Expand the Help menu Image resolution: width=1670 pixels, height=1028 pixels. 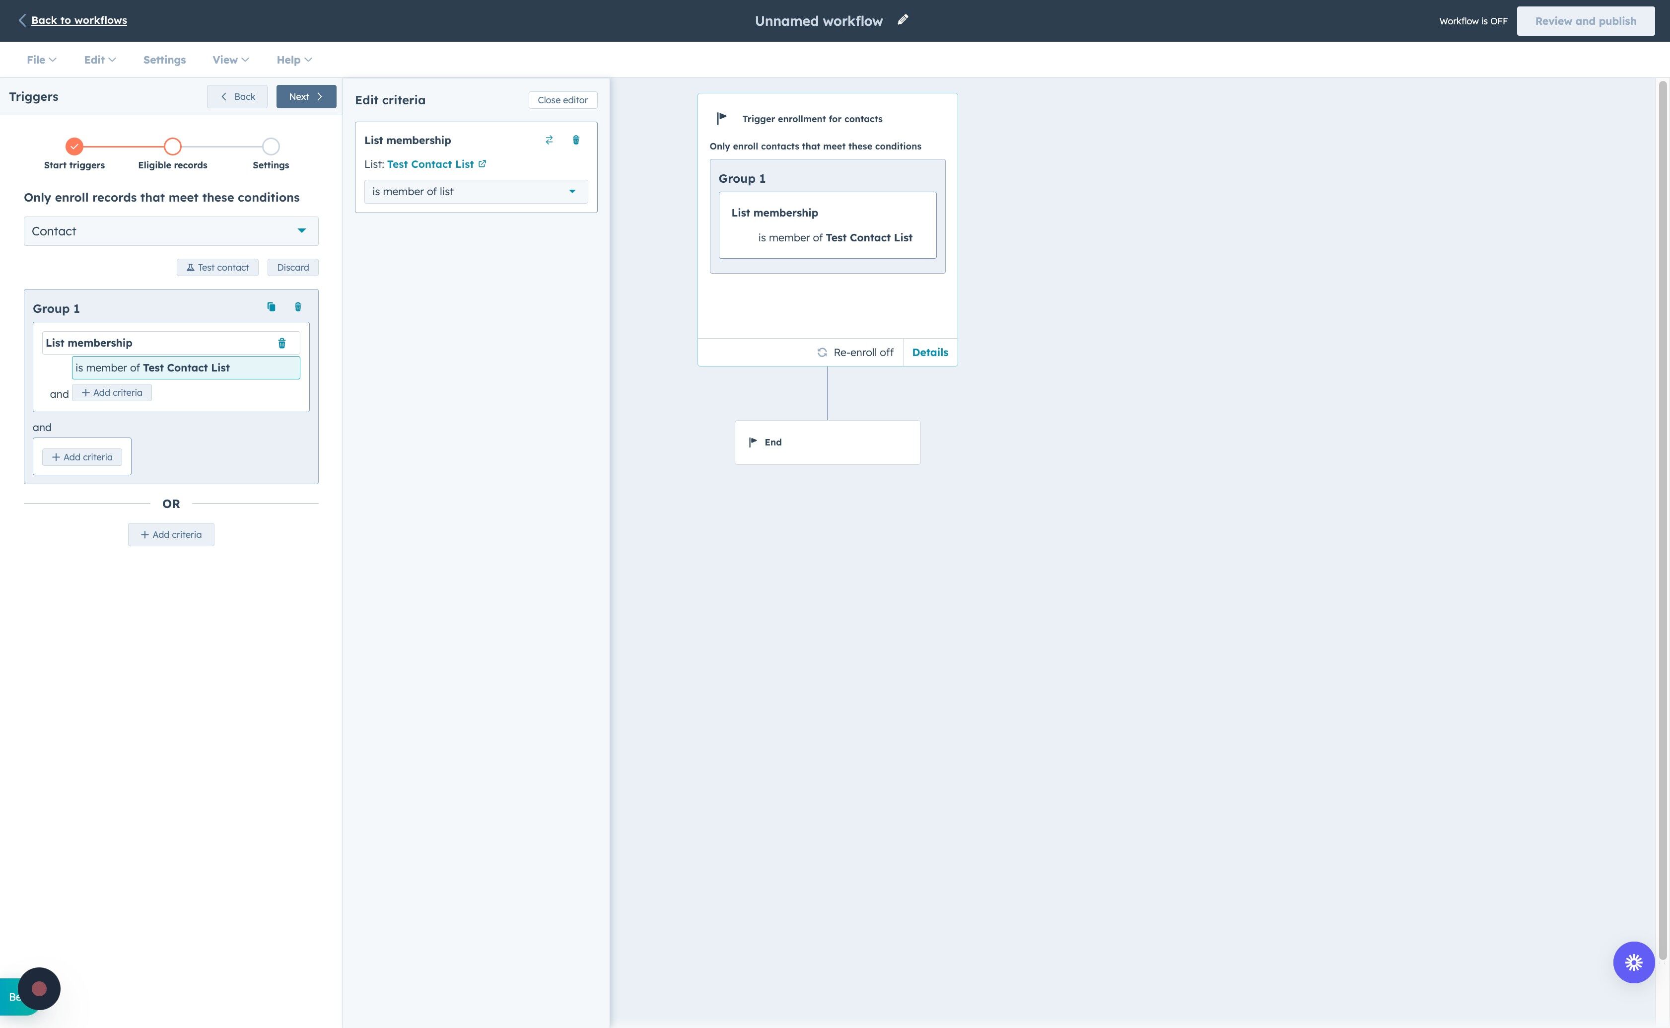pos(293,60)
